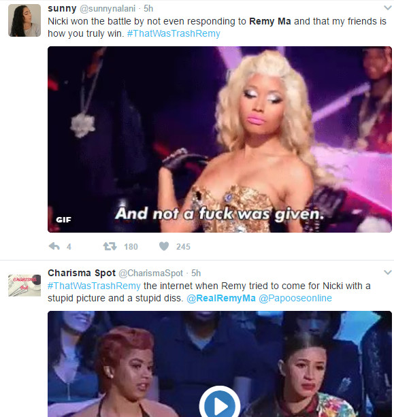The image size is (394, 417).
Task: Open @CharismaSpot handle
Action: click(150, 273)
